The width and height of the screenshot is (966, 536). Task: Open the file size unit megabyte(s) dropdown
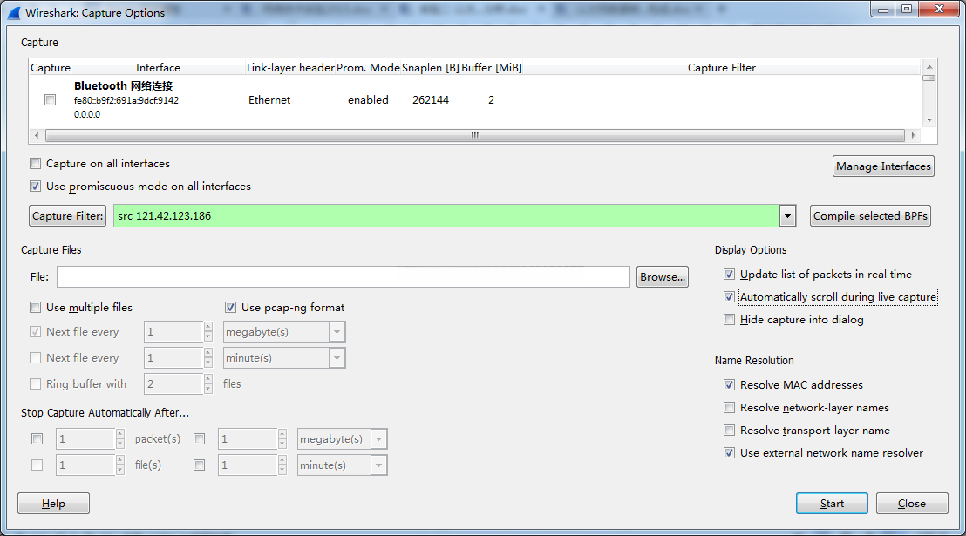click(337, 332)
